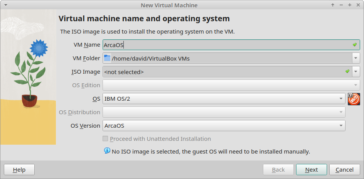Click the heading Virtual machine name and operating system
The width and height of the screenshot is (364, 179).
coord(144,19)
